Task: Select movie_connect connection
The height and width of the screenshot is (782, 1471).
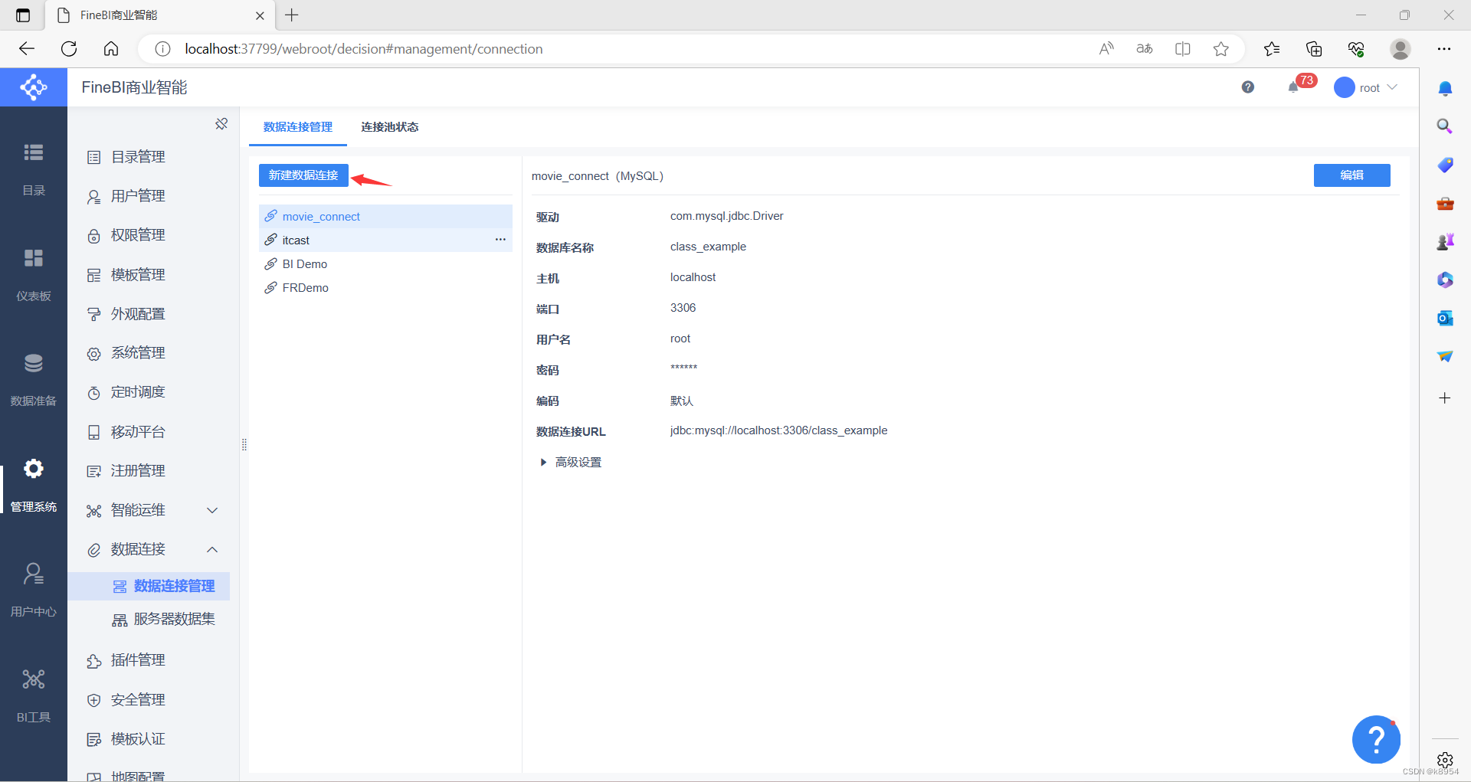Action: (385, 217)
